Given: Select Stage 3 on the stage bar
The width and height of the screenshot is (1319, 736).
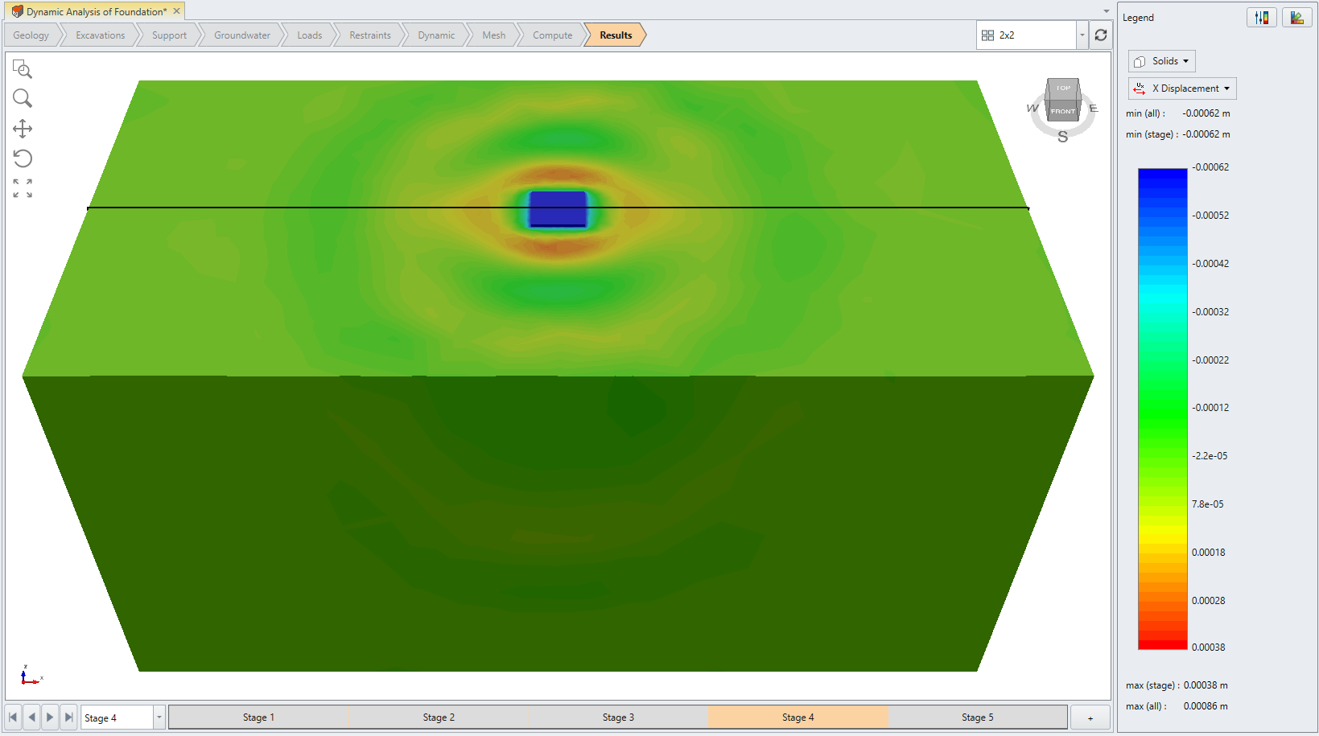Looking at the screenshot, I should tap(618, 717).
